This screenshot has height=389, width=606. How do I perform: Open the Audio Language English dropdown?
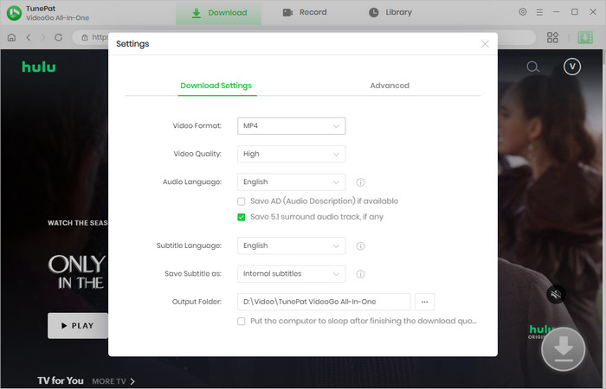coord(292,182)
